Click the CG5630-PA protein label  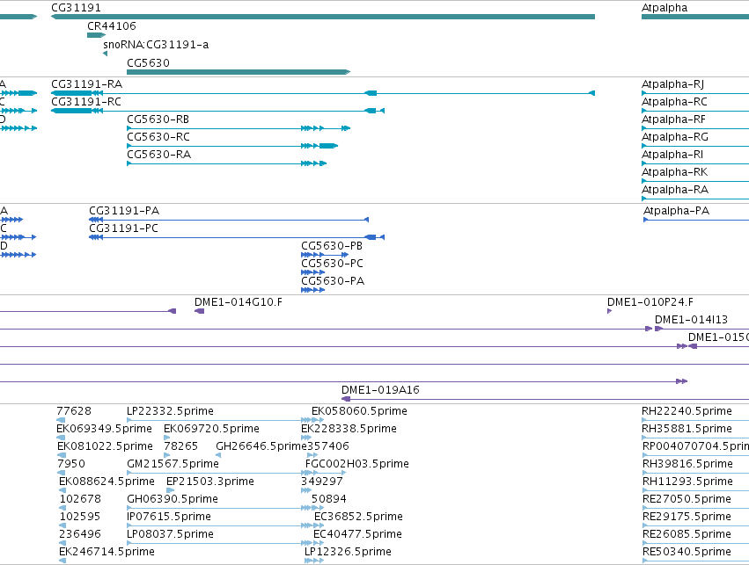[x=333, y=281]
